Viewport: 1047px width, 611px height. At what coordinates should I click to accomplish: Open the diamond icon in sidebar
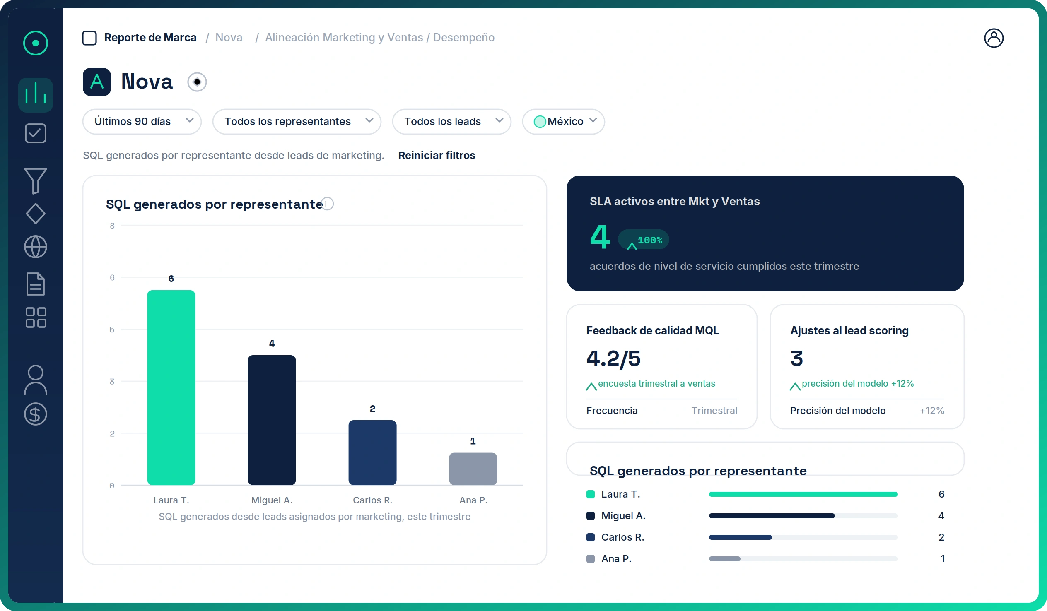pos(35,214)
